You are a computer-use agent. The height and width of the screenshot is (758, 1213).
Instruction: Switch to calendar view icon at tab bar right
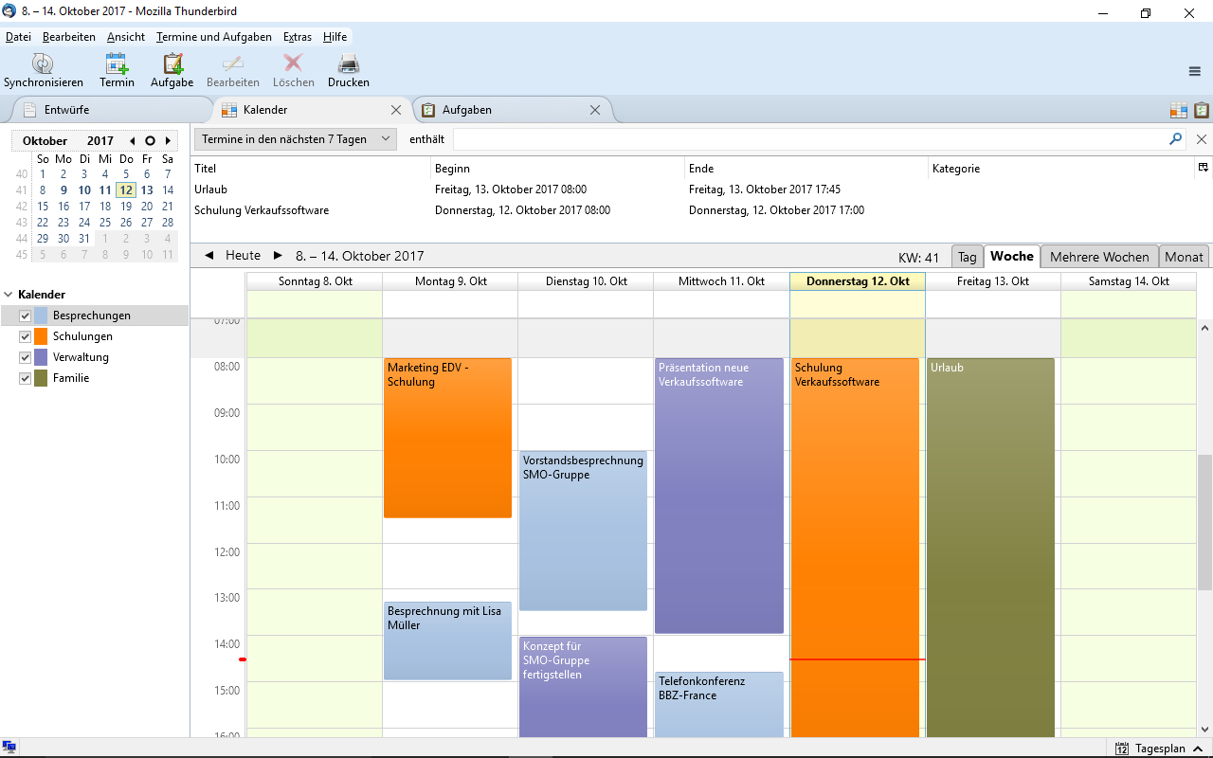[1179, 111]
